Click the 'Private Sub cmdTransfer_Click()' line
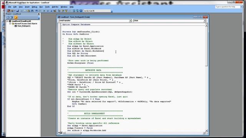The width and height of the screenshot is (246, 138). [81, 32]
